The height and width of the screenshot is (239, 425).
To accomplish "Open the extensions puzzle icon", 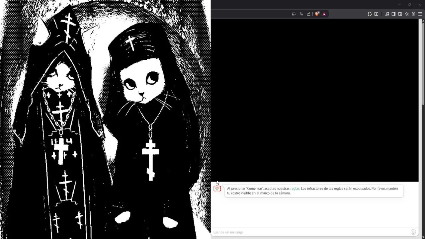I will [x=370, y=14].
